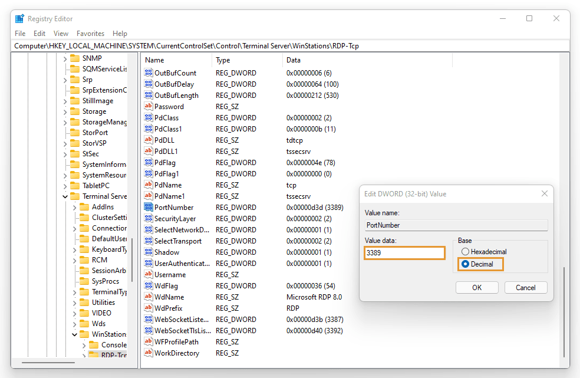The width and height of the screenshot is (580, 378).
Task: Click the Value name PortNumber field
Action: [x=456, y=225]
